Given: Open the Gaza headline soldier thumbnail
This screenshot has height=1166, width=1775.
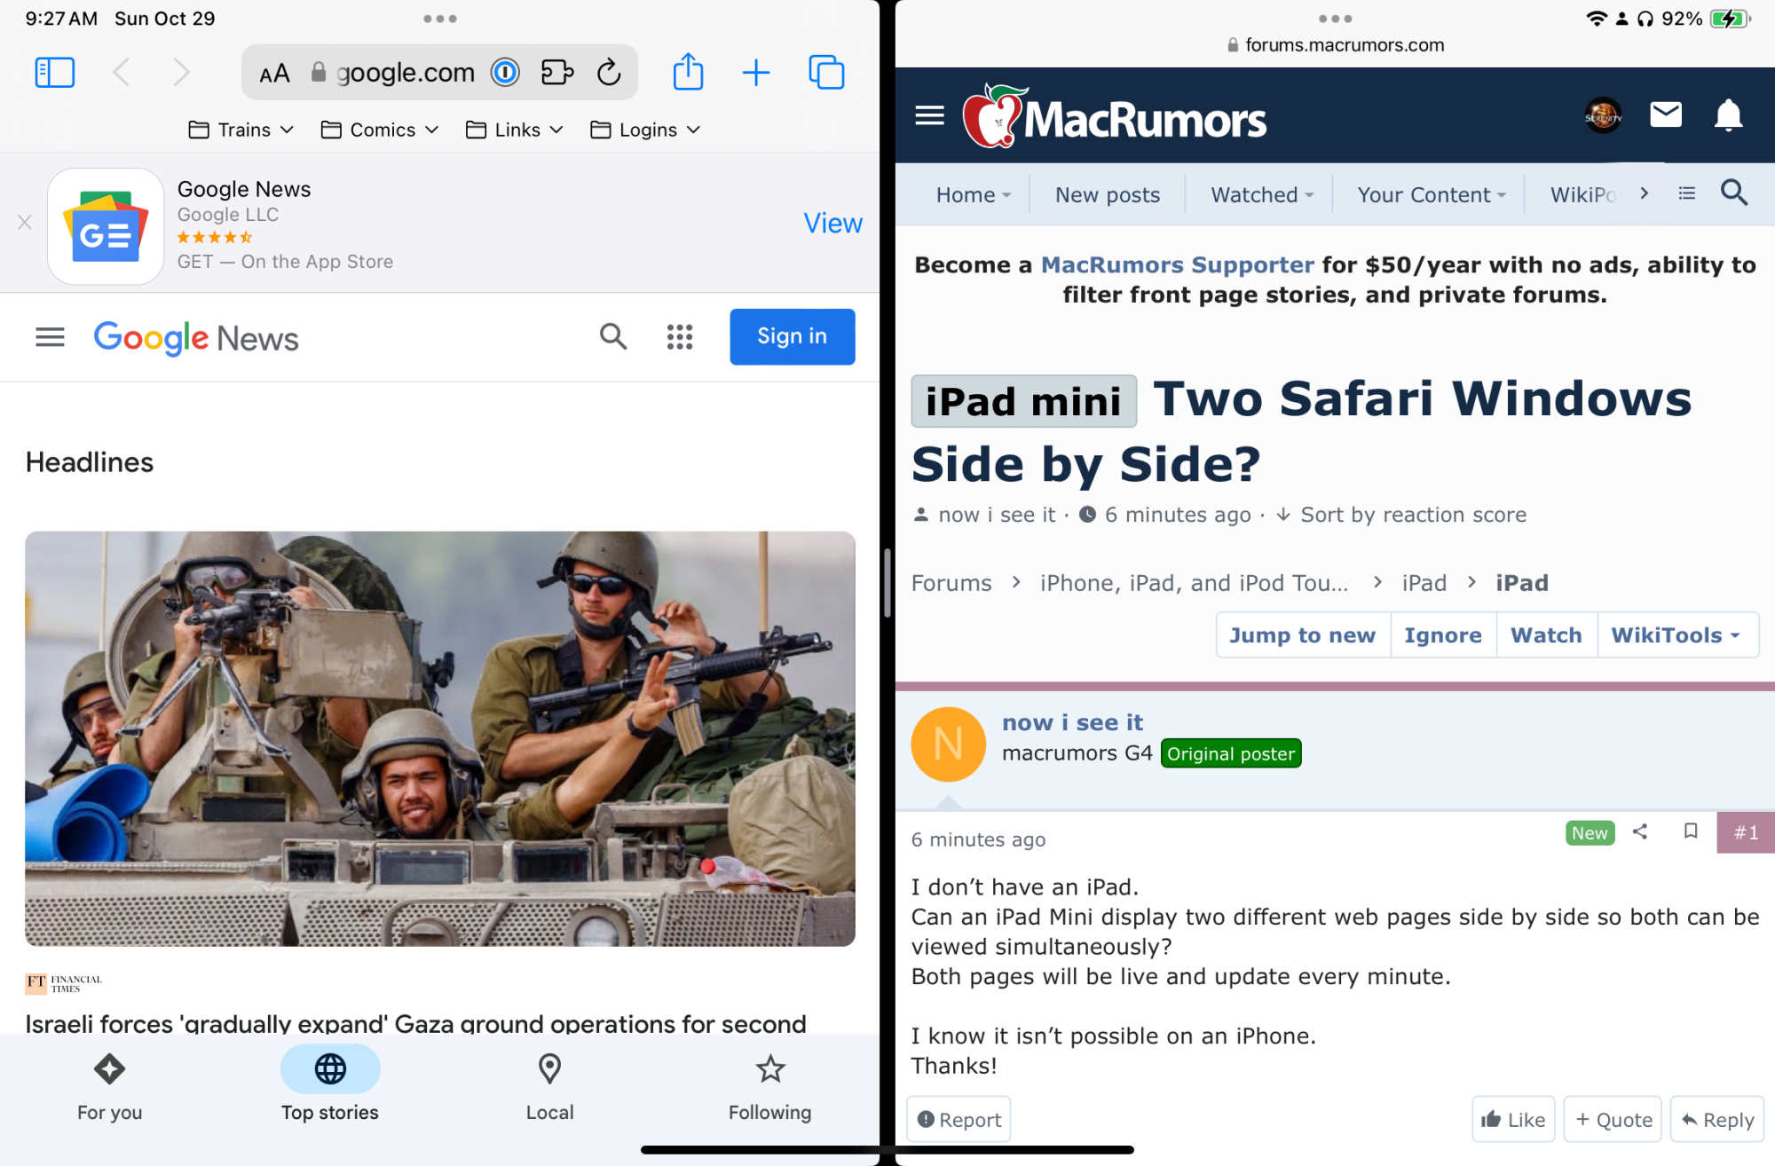Looking at the screenshot, I should point(440,738).
